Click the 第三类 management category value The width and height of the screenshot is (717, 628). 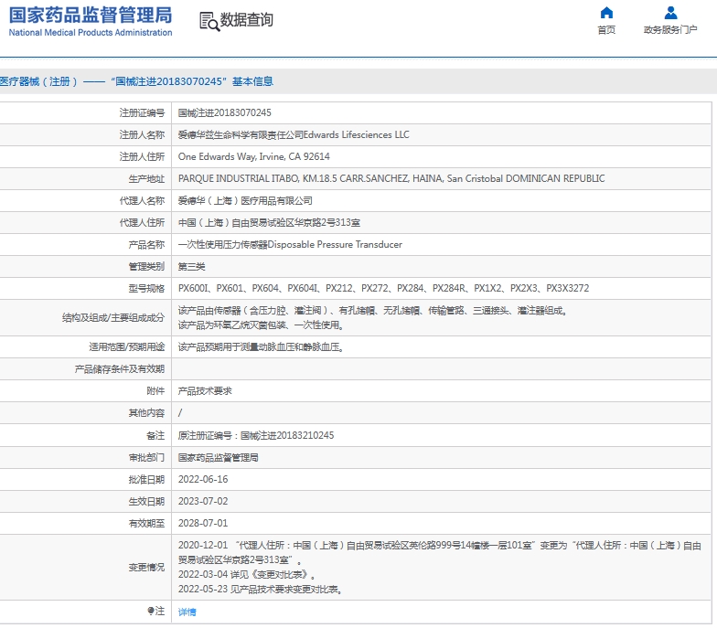[192, 267]
